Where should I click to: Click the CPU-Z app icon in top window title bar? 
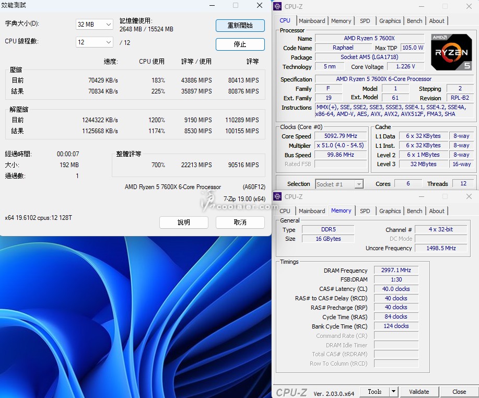tap(277, 6)
